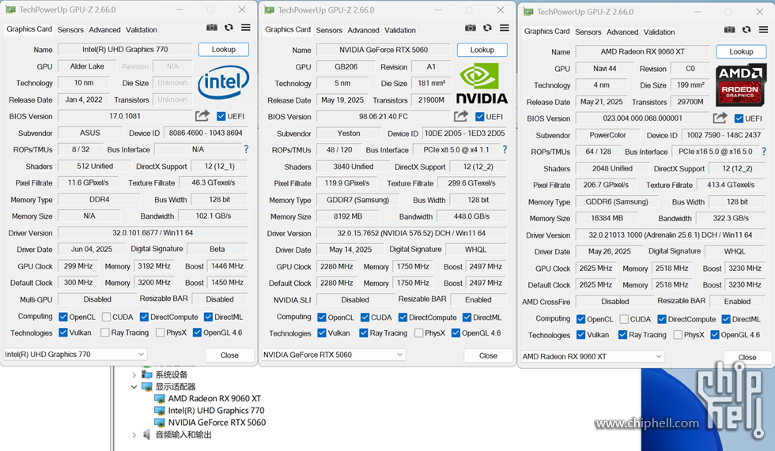The width and height of the screenshot is (775, 451).
Task: Switch to Validation tab in NVIDIA window
Action: coord(400,30)
